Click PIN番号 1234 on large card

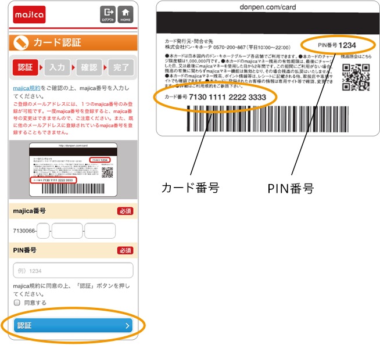(337, 45)
